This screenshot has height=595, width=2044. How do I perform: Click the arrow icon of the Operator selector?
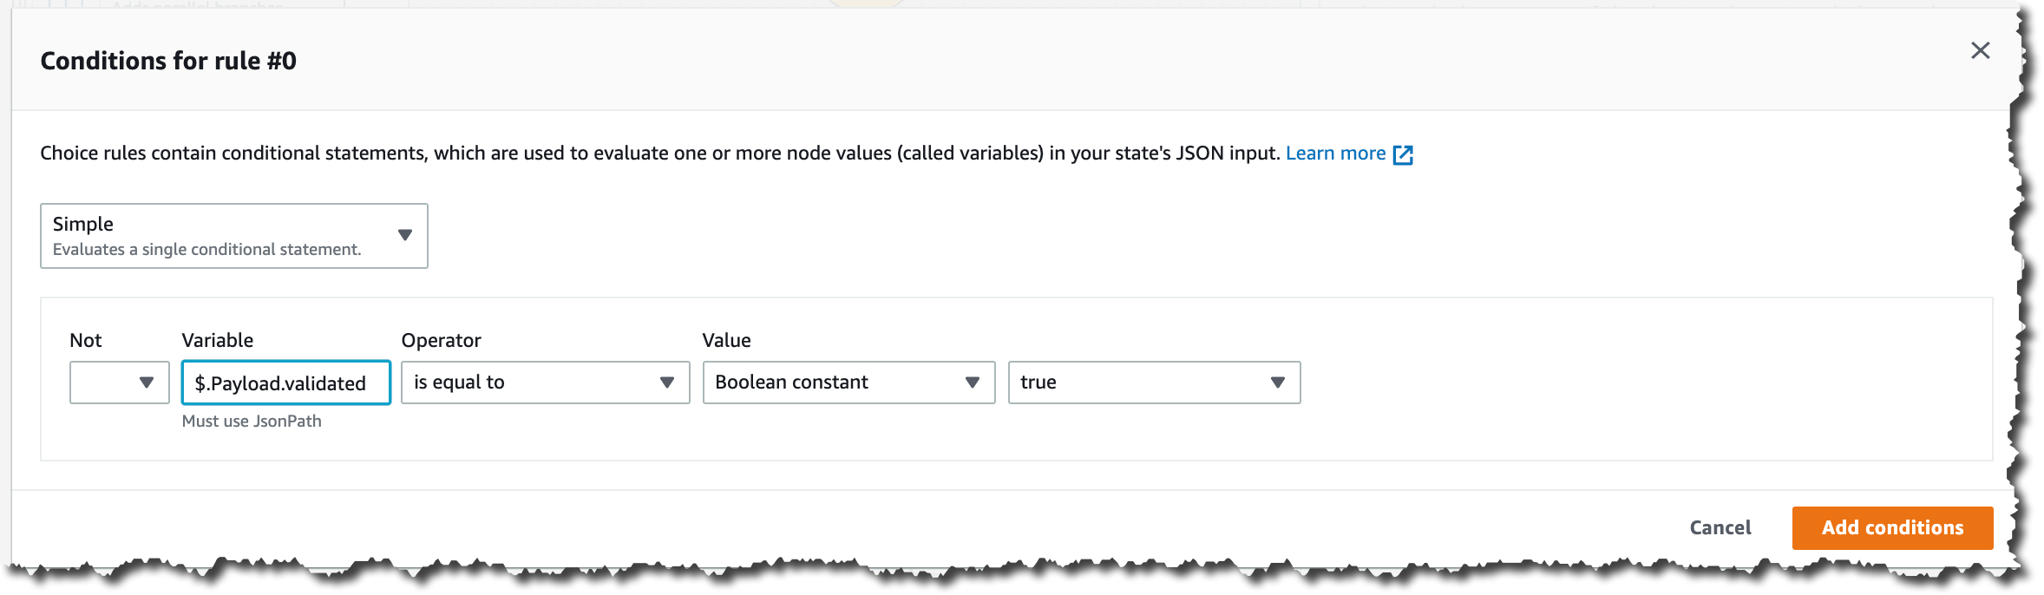tap(666, 382)
